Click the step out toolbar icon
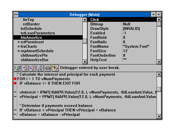Viewport: 179px width, 134px height. pos(40,68)
